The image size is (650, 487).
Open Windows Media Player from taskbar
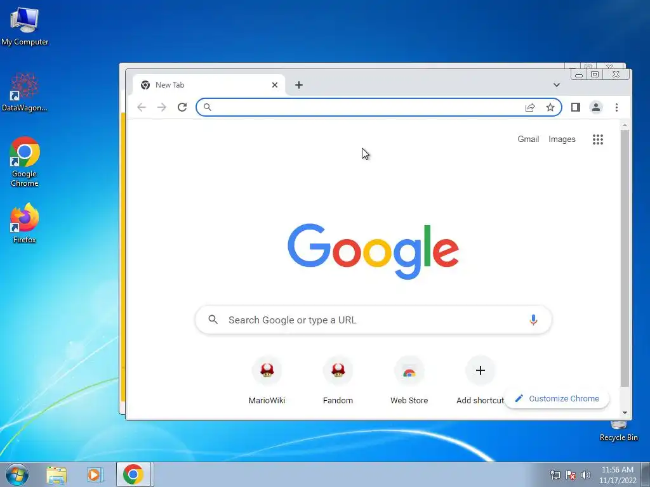click(95, 475)
